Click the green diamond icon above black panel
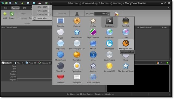 point(167,63)
